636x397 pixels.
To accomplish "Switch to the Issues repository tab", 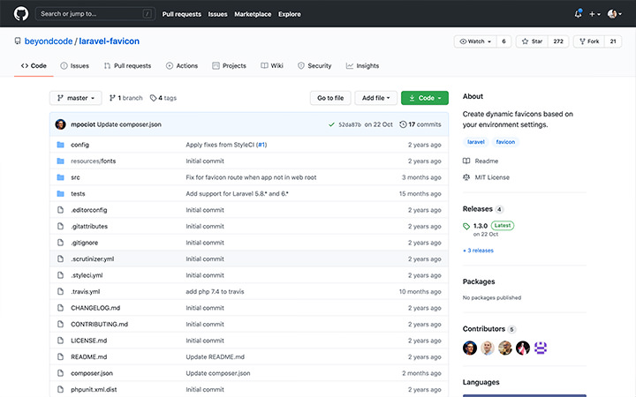I will tap(74, 65).
